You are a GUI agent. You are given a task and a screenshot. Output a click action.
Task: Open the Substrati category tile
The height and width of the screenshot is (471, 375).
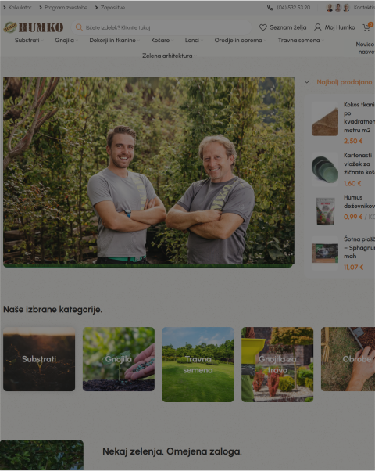(39, 359)
